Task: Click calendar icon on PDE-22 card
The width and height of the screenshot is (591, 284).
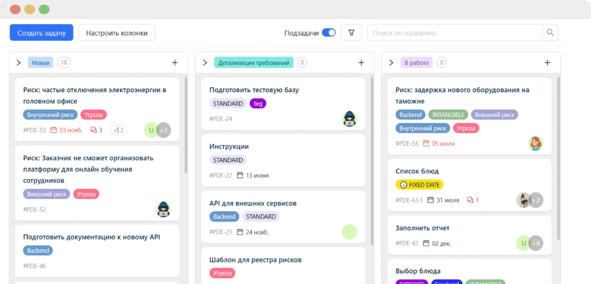Action: (x=240, y=176)
